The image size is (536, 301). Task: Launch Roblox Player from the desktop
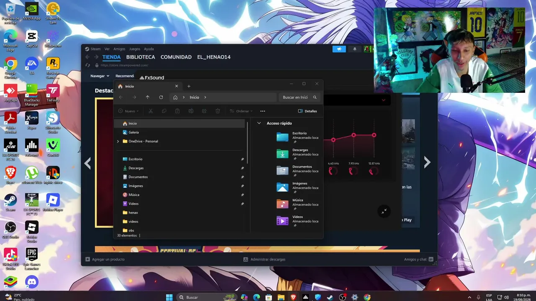(x=53, y=202)
